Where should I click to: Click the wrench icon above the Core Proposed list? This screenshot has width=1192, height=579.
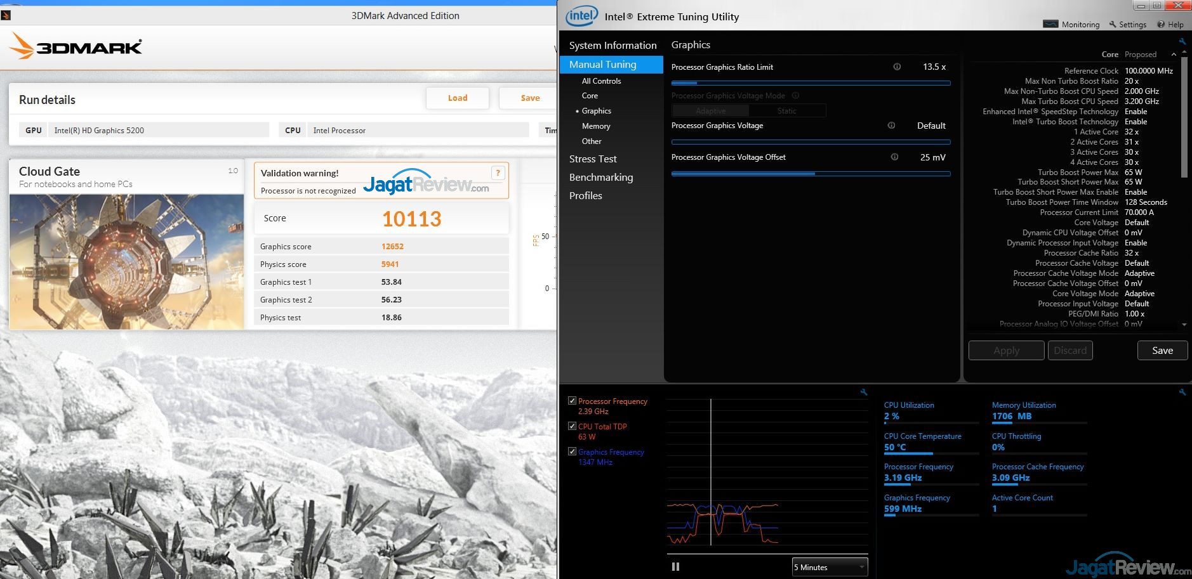tap(1182, 42)
